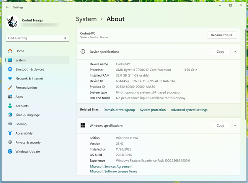Click the Personalization paintbrush icon

[10, 87]
